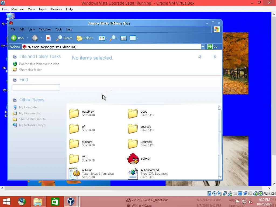Screen dimensions: 276x207
Task: Open the boot folder
Action: click(133, 113)
